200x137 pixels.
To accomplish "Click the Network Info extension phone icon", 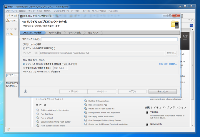I will tap(147, 125).
